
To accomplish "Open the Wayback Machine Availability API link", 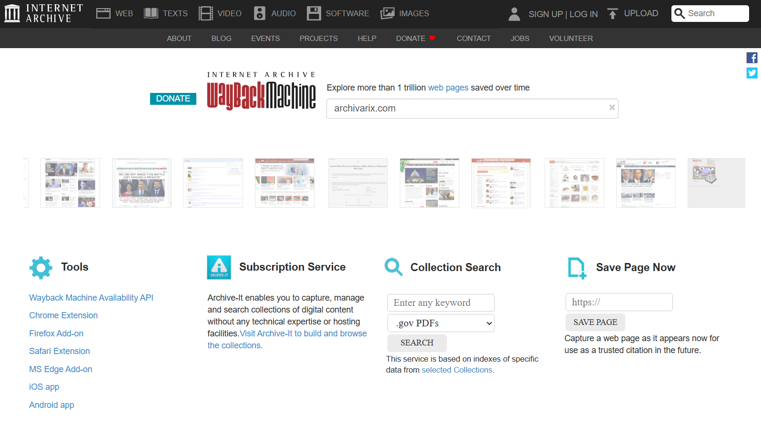I will click(x=91, y=298).
